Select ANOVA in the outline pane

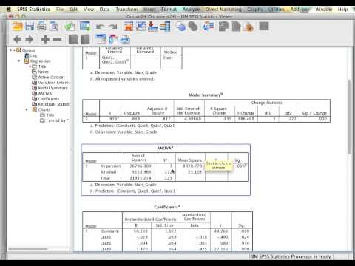(45, 94)
